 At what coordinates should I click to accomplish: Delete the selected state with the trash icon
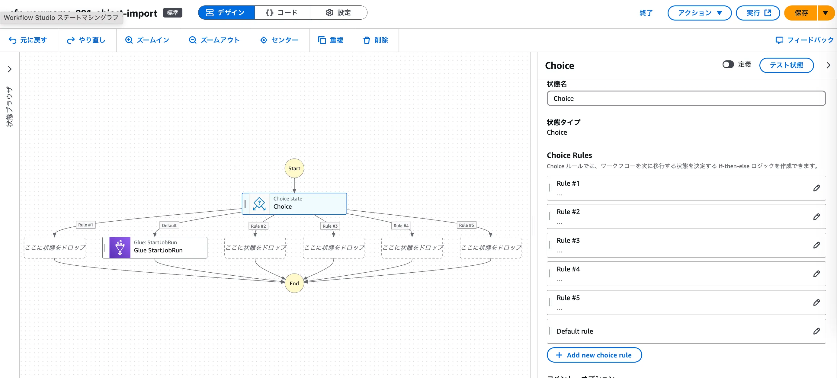click(367, 40)
